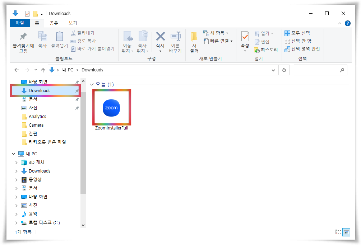Screen dimensions: 361x245
Task: Click the new folder quick access icon
Action: [35, 14]
